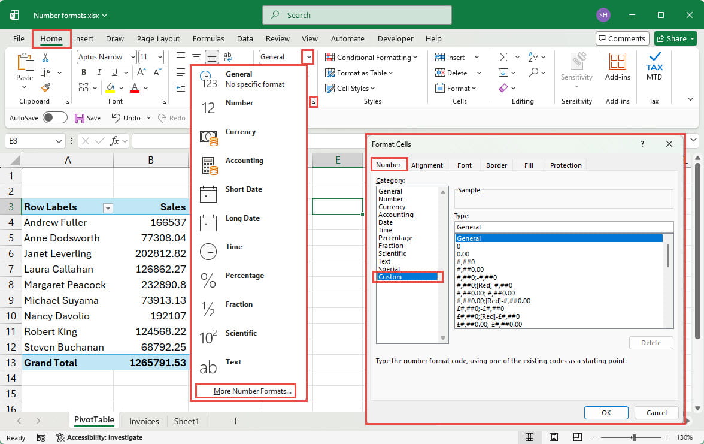Click the Save icon in quick access

pos(80,118)
